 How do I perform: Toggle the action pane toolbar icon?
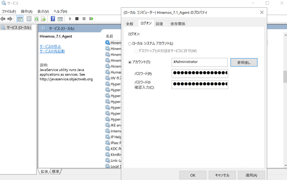60,19
